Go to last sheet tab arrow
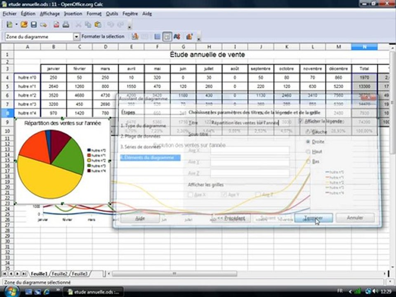This screenshot has height=297, width=396. pos(24,274)
